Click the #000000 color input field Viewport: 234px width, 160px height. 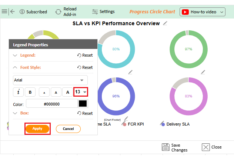[x=51, y=104]
